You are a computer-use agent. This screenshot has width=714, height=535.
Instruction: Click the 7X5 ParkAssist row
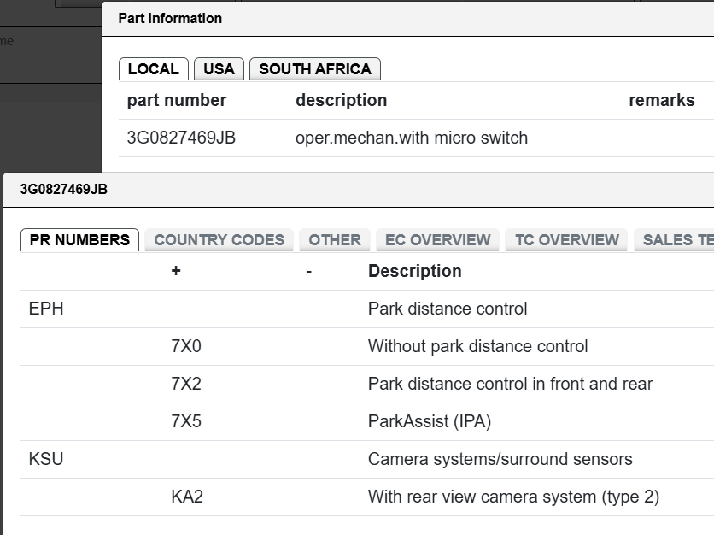(367, 421)
